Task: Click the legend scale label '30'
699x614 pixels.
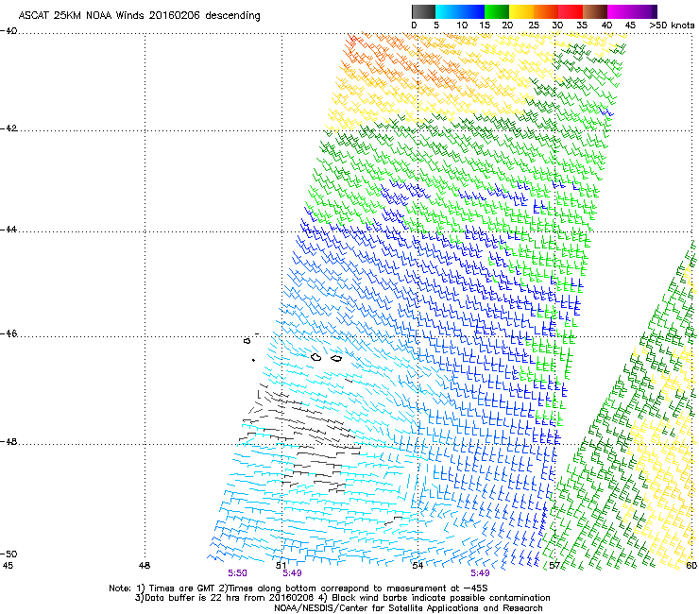Action: click(557, 26)
